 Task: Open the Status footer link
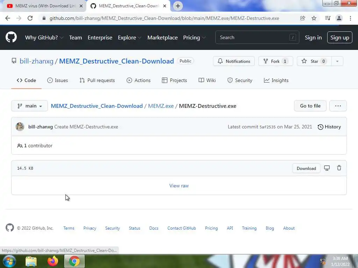tap(135, 228)
